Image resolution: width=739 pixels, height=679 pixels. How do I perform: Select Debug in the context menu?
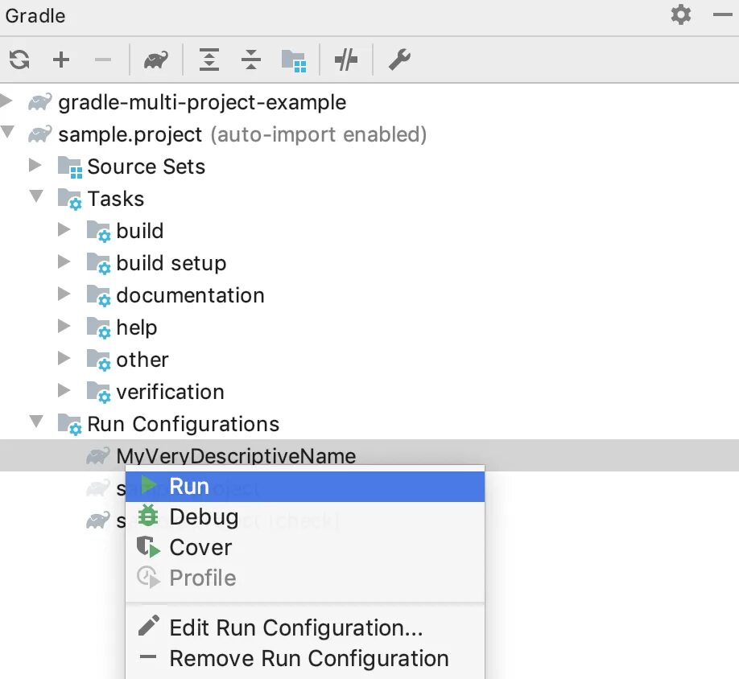click(203, 517)
